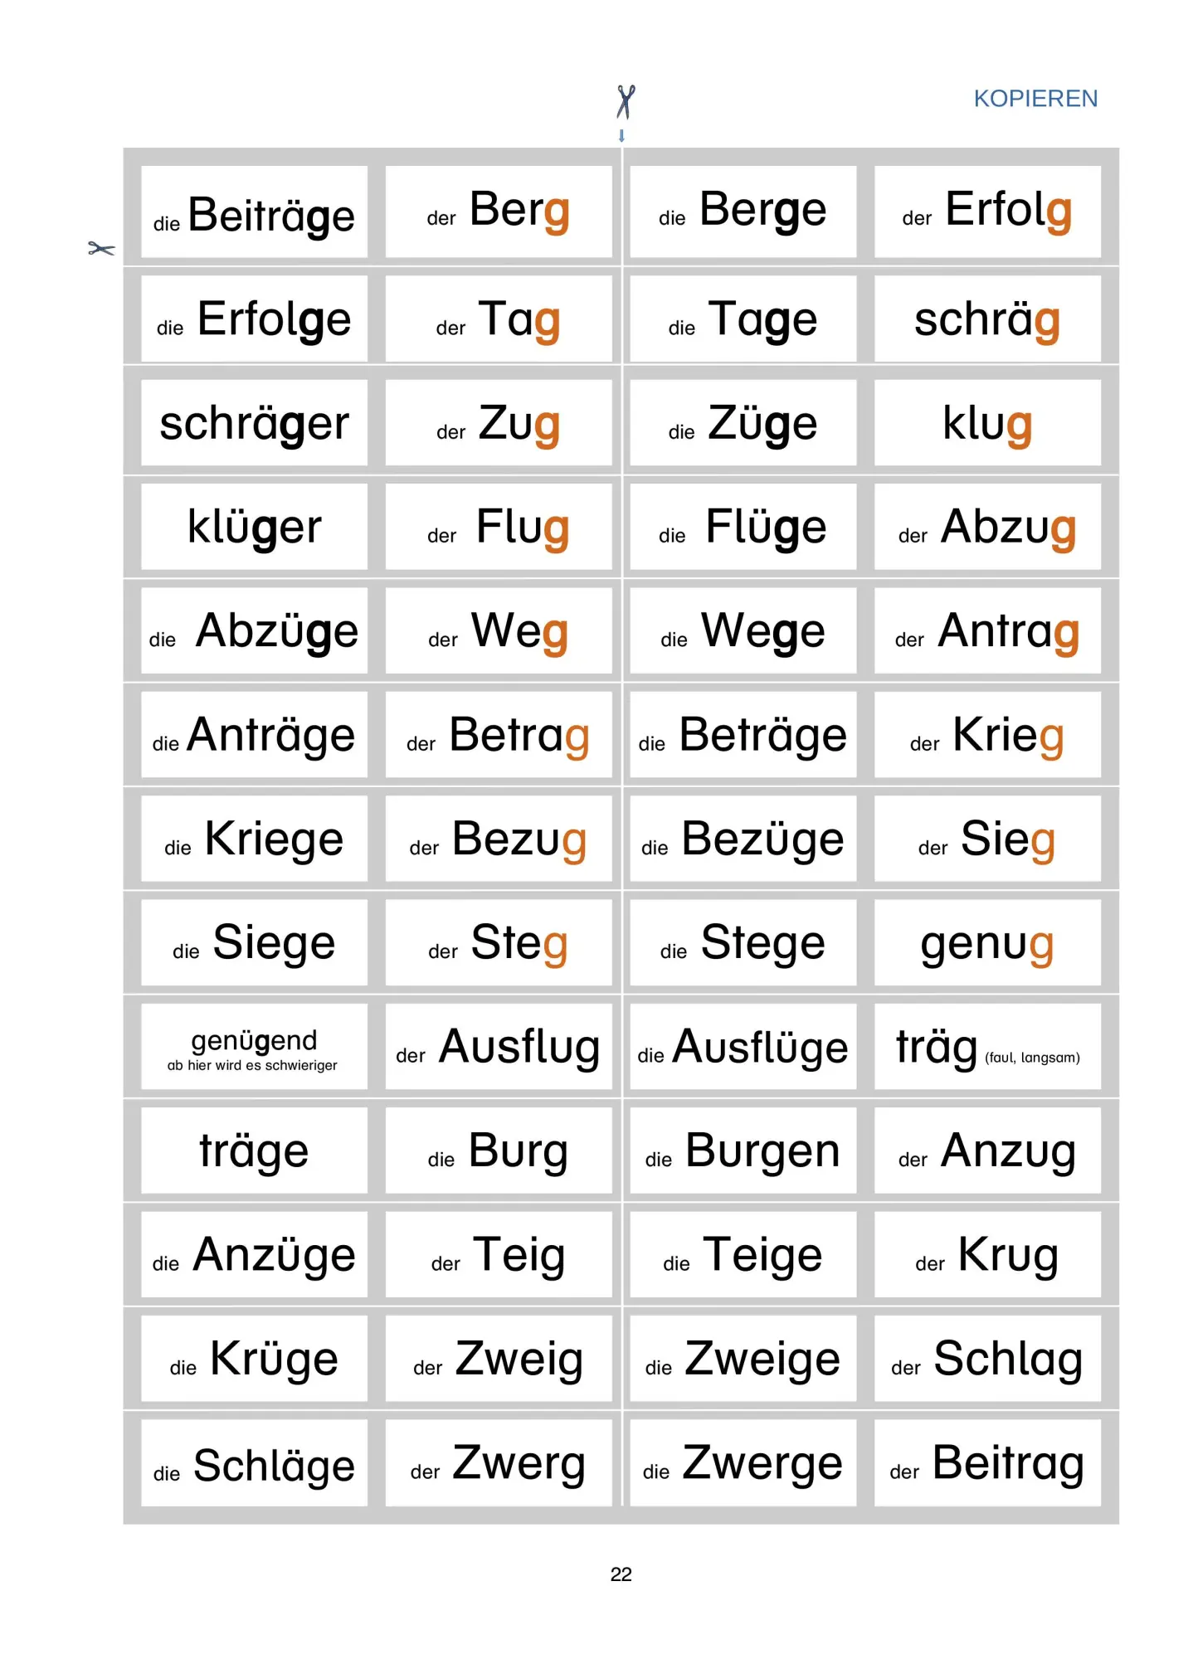
Task: Select the 'der Berg' card
Action: tap(499, 212)
